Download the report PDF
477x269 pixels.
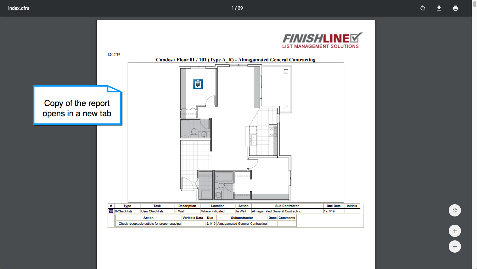(439, 8)
